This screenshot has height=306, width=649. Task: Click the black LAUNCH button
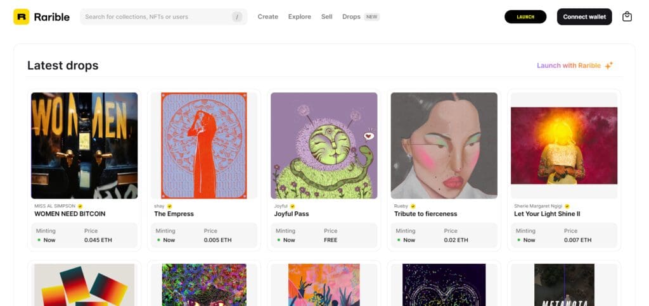(x=525, y=17)
